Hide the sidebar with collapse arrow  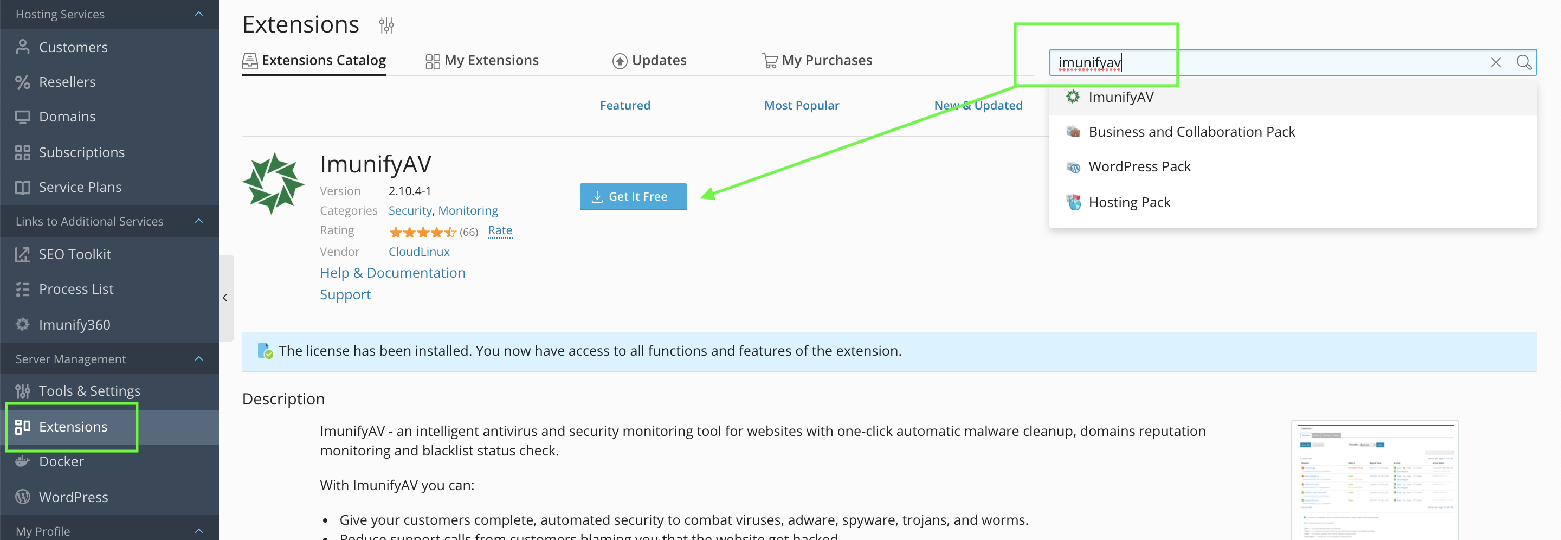[x=225, y=298]
